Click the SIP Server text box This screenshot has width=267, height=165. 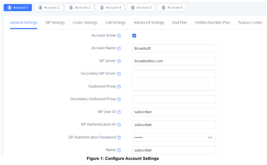[174, 61]
